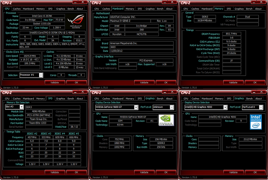Click the Command Rate 2T value
The width and height of the screenshot is (268, 180).
click(x=232, y=61)
